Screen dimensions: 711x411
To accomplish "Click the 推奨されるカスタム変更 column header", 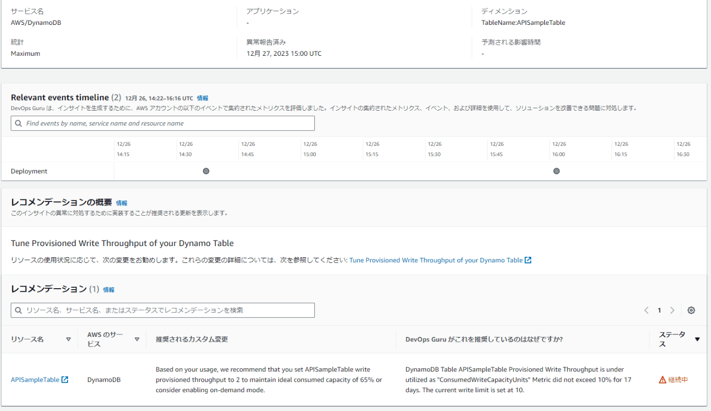I will (x=192, y=339).
